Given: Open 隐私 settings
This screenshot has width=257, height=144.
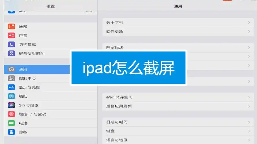Looking at the screenshot, I should pyautogui.click(x=51, y=132).
